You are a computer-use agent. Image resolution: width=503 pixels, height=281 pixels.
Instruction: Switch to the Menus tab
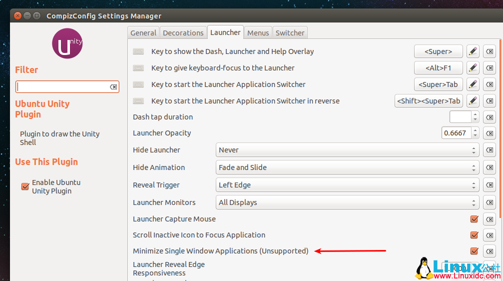click(x=258, y=33)
